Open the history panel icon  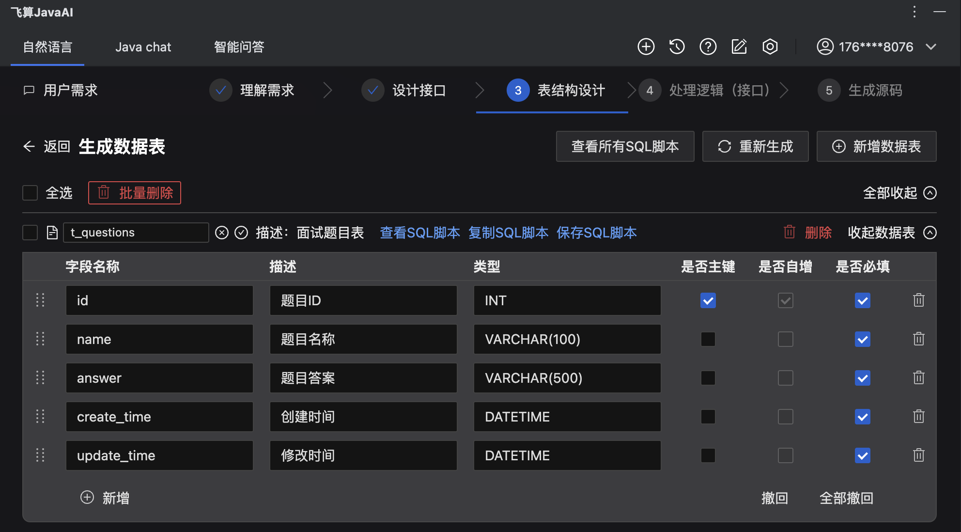(677, 47)
